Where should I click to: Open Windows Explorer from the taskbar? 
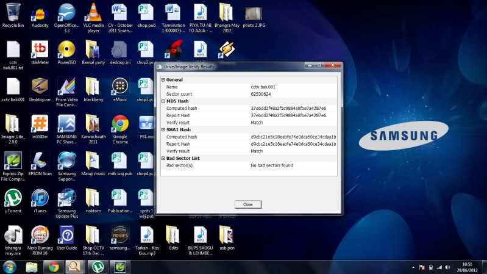(32, 267)
